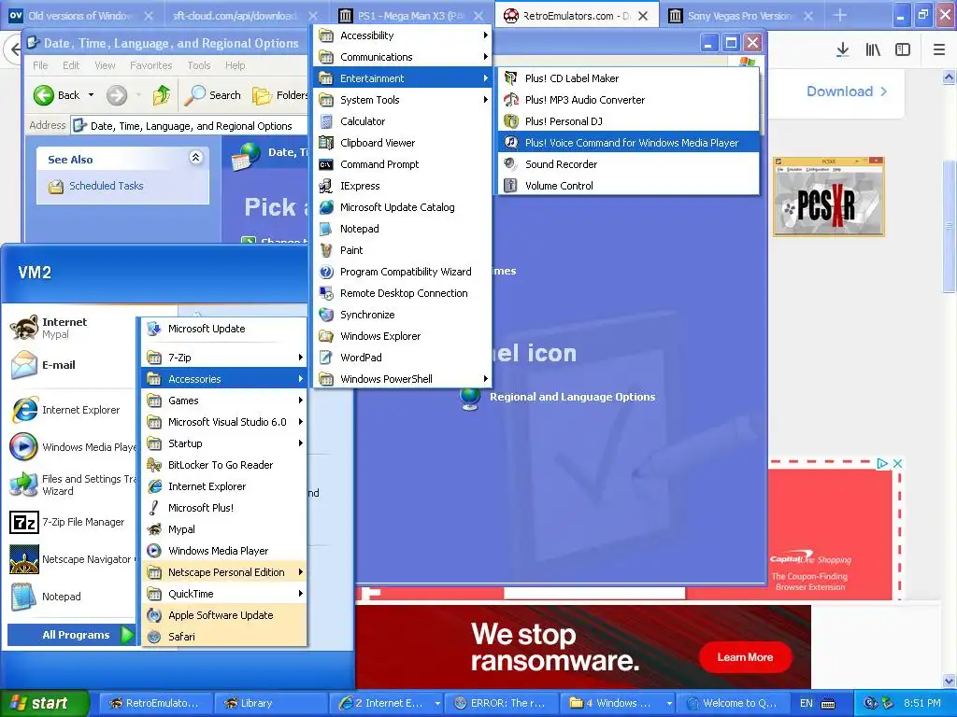The height and width of the screenshot is (717, 957).
Task: Launch Paint
Action: (x=403, y=250)
